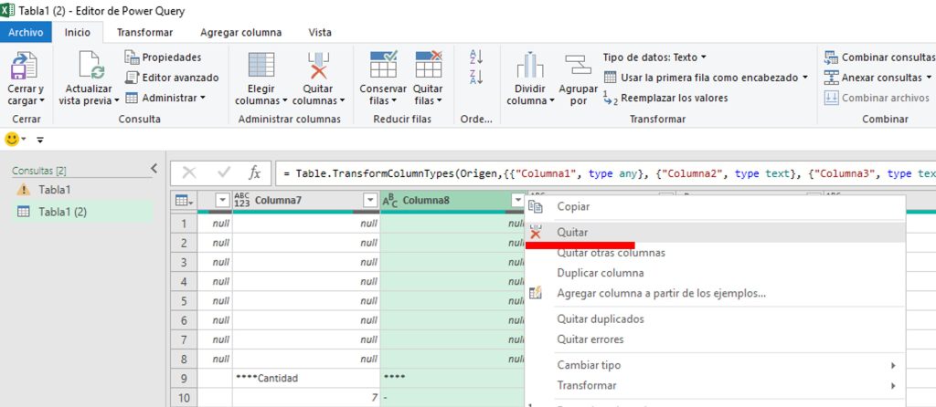The height and width of the screenshot is (407, 936).
Task: Click the Columna8 ABC text type icon
Action: click(389, 201)
